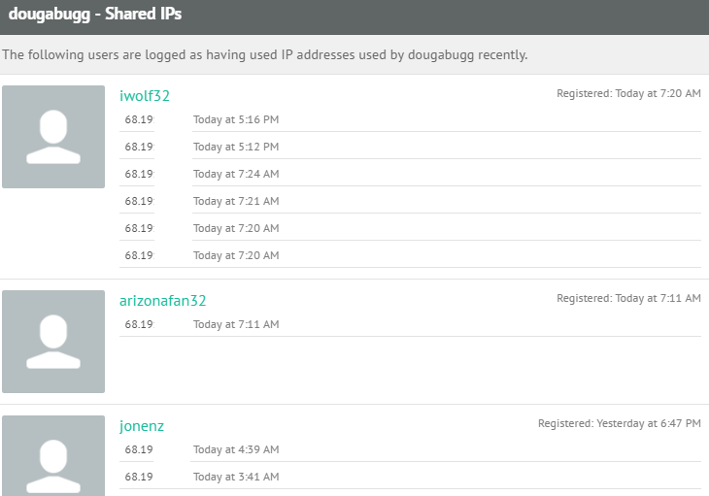Click 'Today at 5:16 PM' timestamp
Viewport: 709px width, 496px height.
click(236, 119)
